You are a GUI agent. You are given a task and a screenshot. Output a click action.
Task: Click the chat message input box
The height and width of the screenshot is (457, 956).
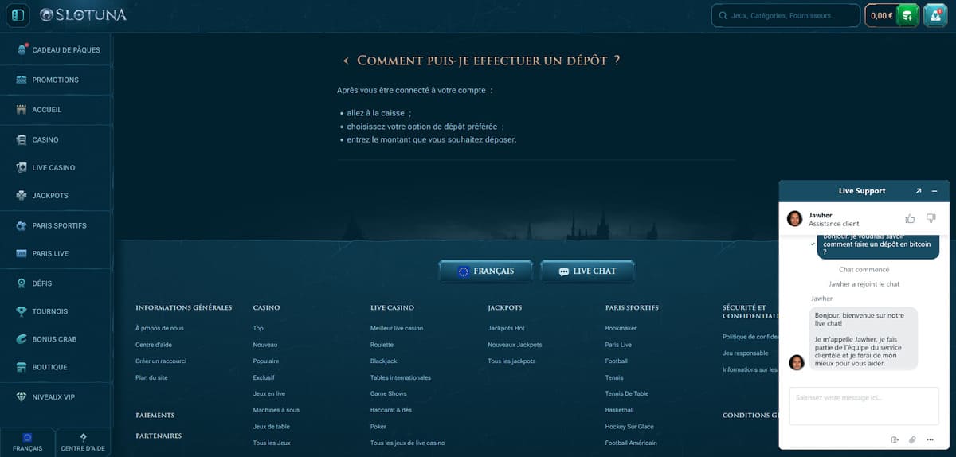point(864,406)
